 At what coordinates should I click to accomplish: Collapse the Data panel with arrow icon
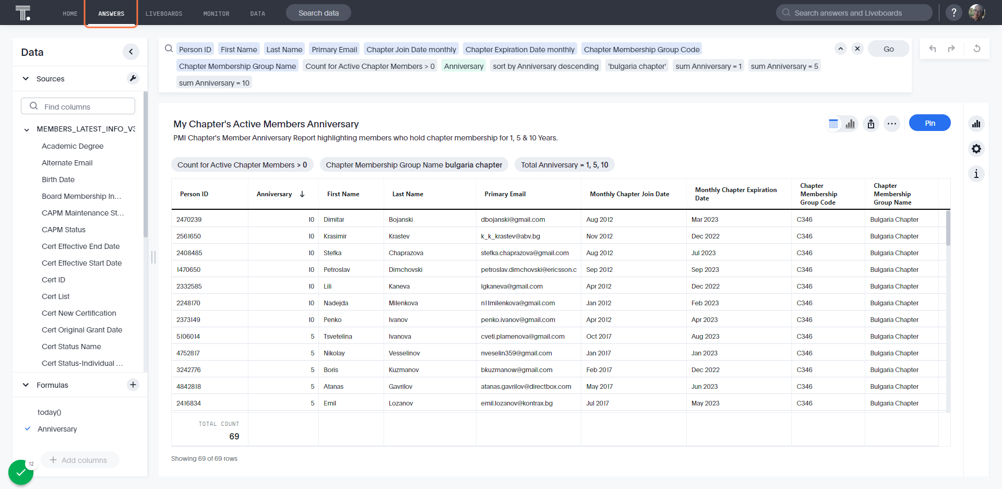[x=131, y=52]
